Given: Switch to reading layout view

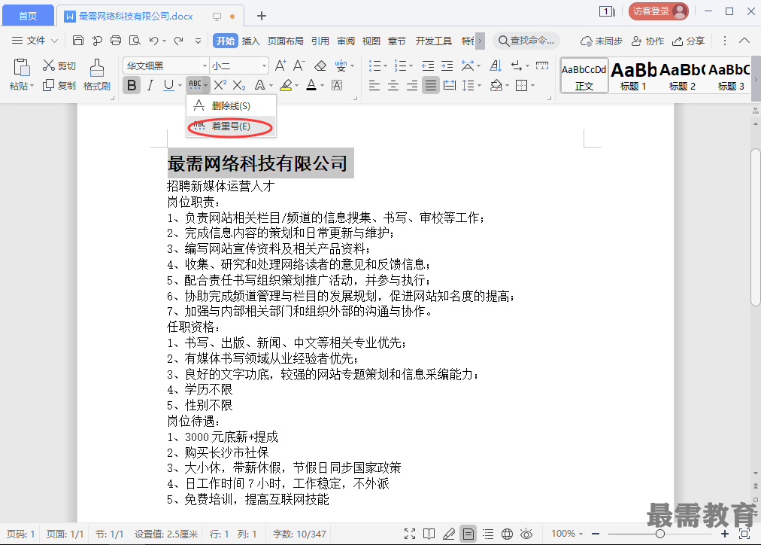Looking at the screenshot, I should pyautogui.click(x=429, y=534).
